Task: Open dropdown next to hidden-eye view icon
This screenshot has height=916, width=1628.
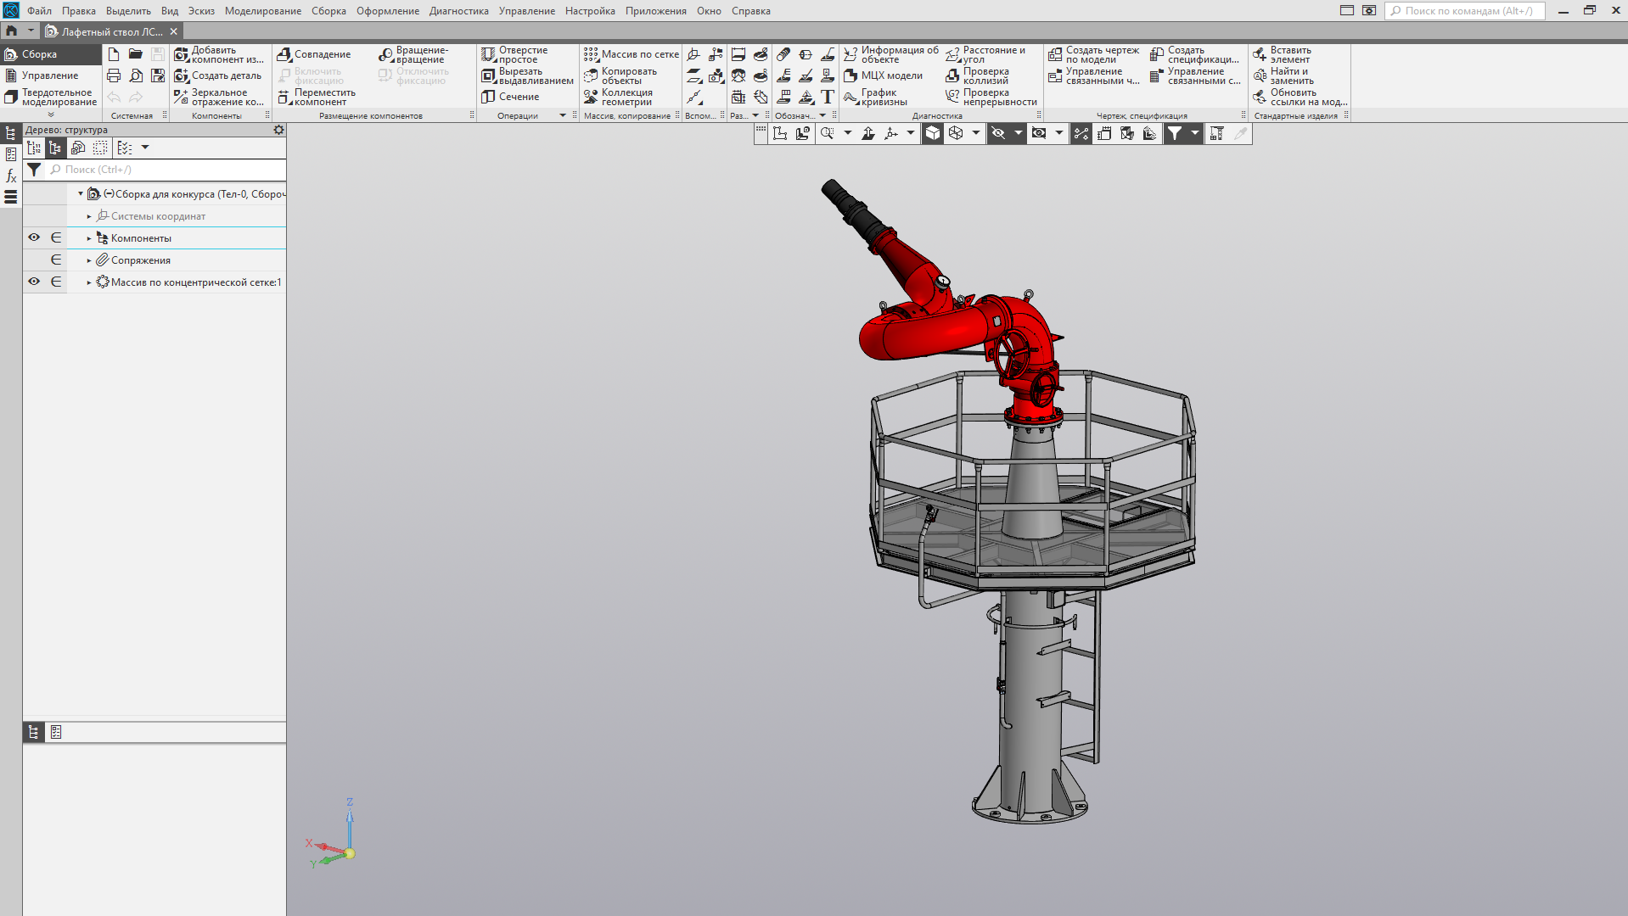Action: 1018,133
